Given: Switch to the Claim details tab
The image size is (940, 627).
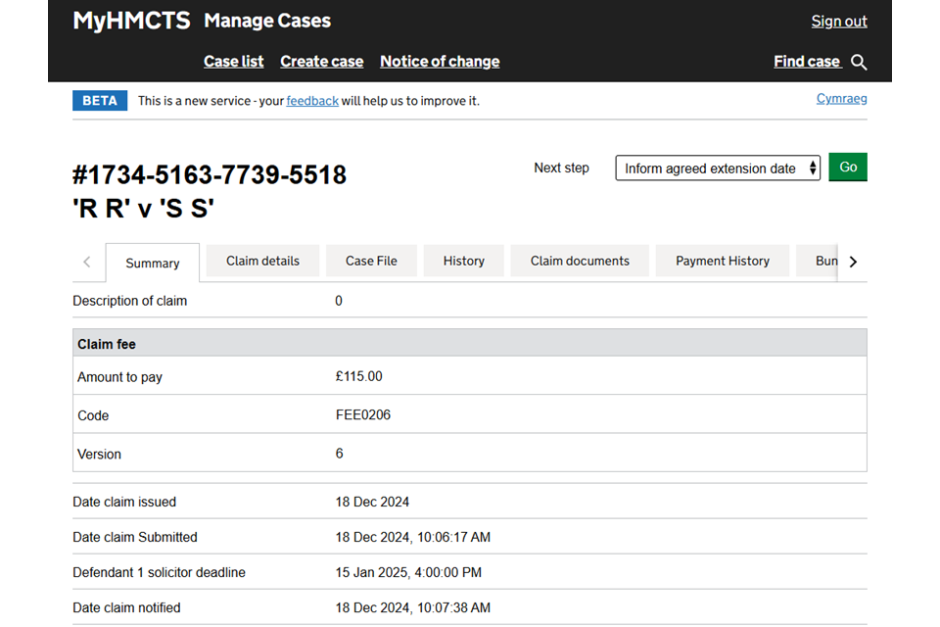Looking at the screenshot, I should click(x=262, y=261).
